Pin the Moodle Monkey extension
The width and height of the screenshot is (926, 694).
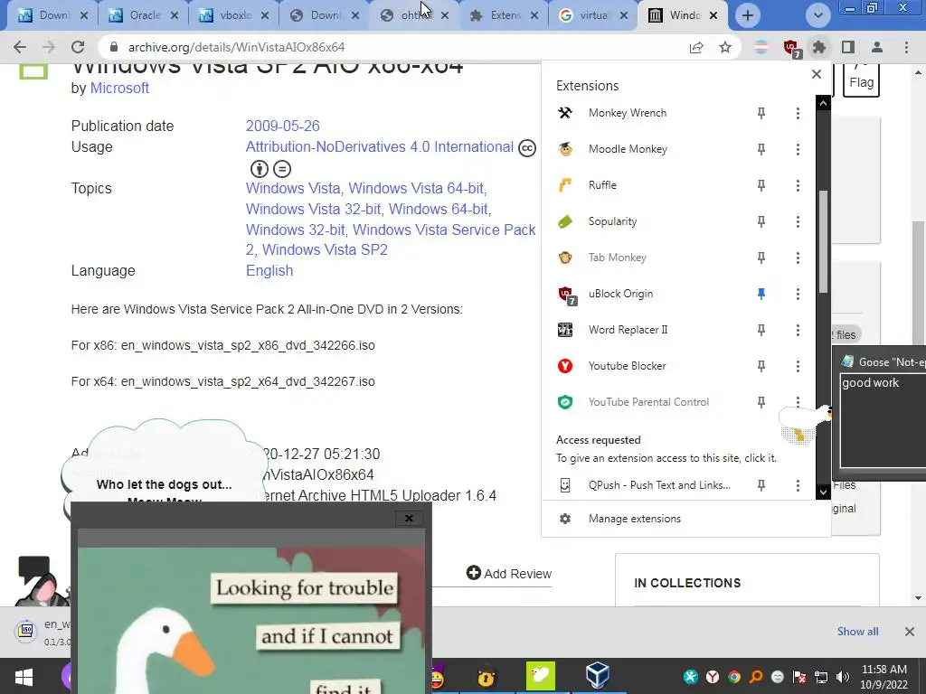point(761,149)
